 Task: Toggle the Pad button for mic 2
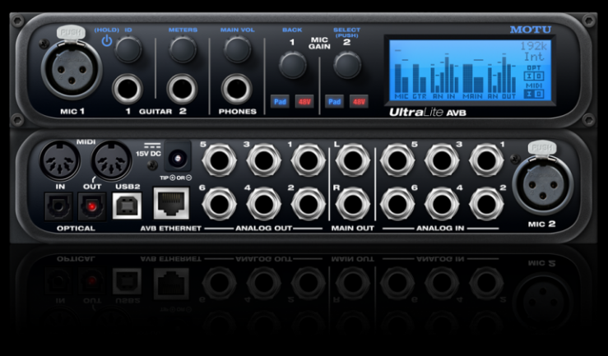[334, 101]
